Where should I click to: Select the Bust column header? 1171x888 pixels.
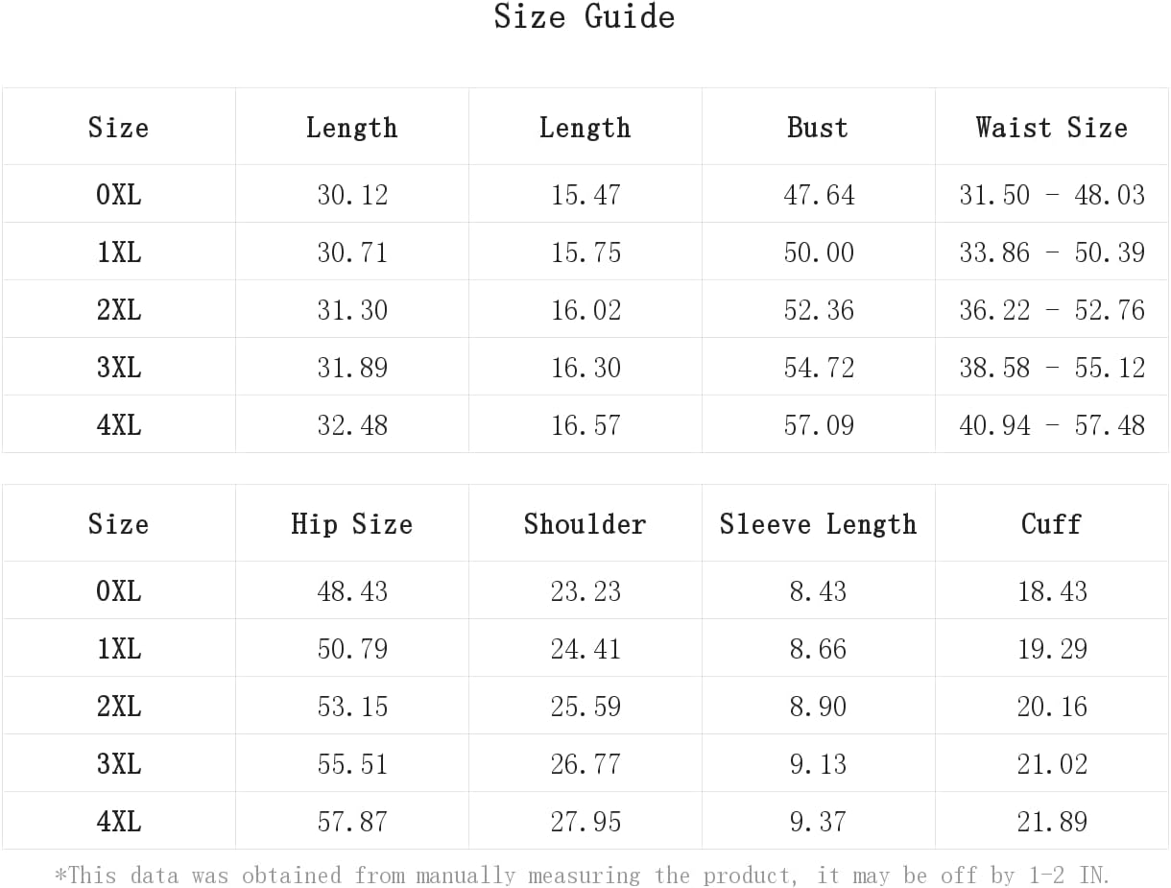pyautogui.click(x=818, y=128)
